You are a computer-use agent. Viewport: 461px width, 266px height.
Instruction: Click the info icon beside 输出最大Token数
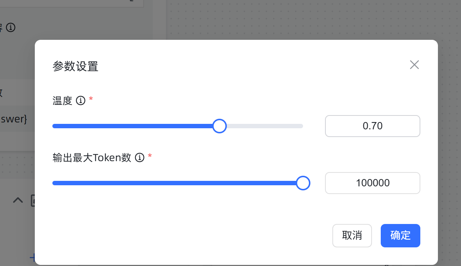140,157
